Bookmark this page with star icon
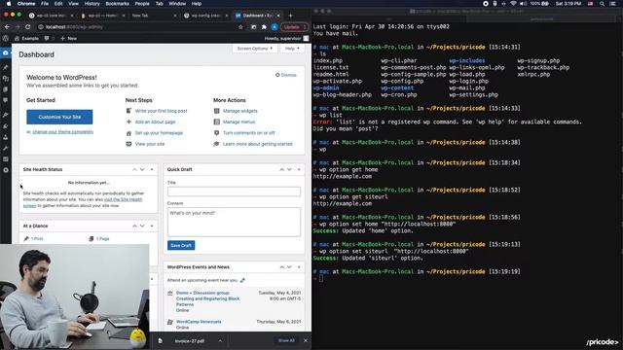This screenshot has height=350, width=623. [x=240, y=27]
